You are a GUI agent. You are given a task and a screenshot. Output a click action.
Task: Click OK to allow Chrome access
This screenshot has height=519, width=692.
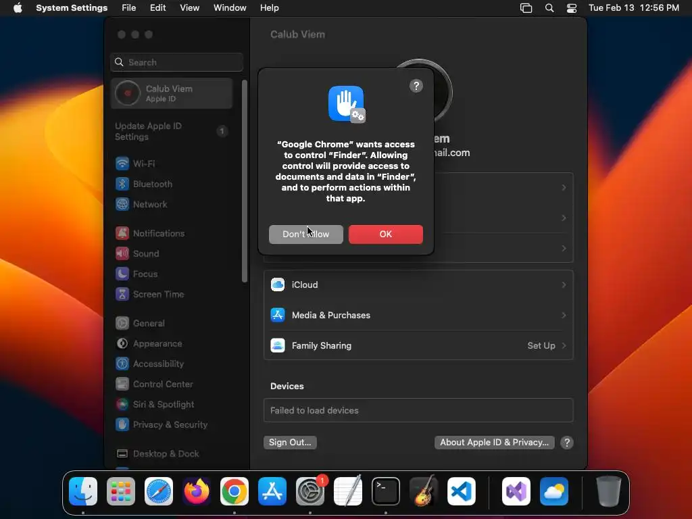[386, 234]
